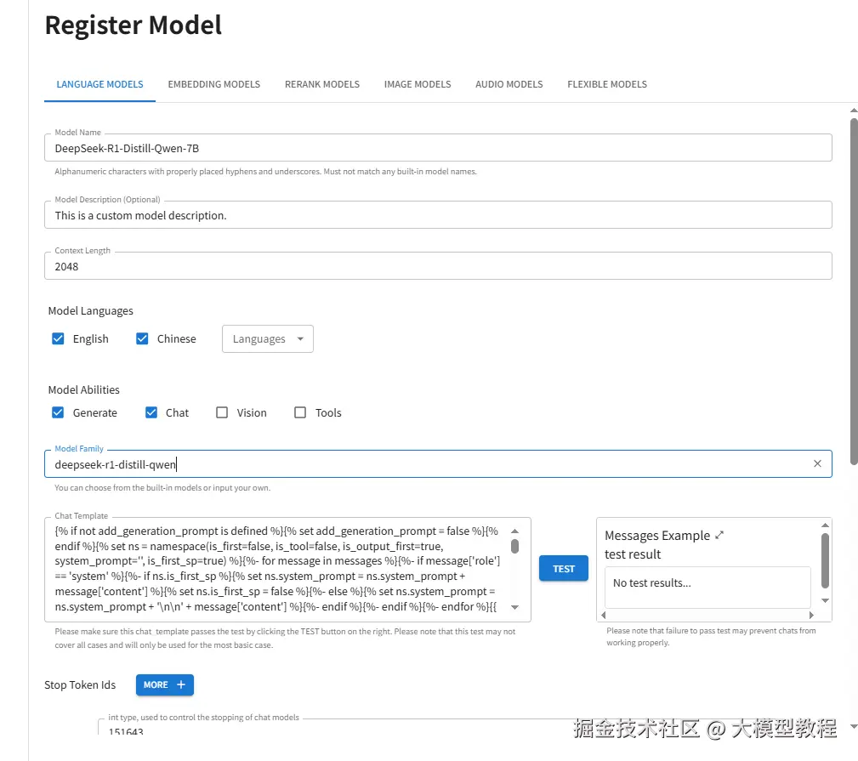Disable the Generate ability checkbox
The image size is (858, 761).
coord(58,412)
